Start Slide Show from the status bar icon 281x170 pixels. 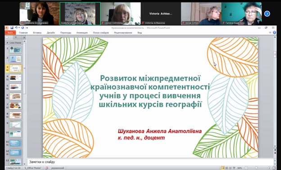[234, 168]
